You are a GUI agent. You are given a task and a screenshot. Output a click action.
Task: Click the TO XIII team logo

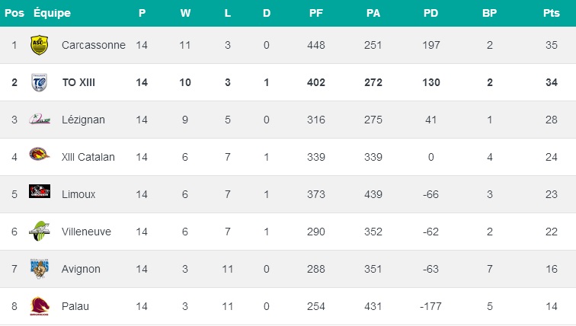pos(40,83)
